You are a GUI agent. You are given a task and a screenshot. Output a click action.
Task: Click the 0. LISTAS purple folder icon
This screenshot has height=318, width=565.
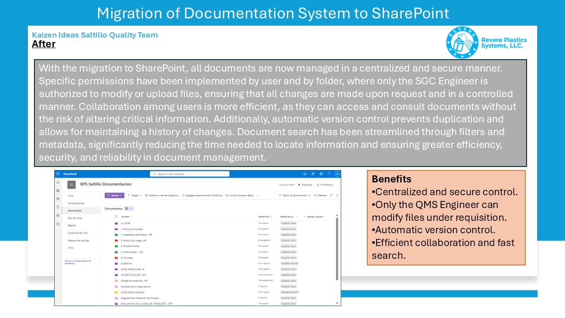point(117,223)
